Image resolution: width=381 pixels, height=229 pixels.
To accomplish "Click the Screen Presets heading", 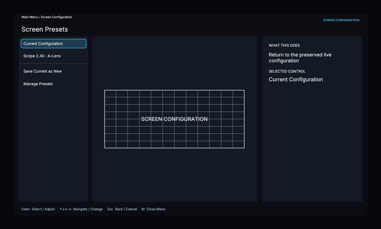I will [45, 29].
